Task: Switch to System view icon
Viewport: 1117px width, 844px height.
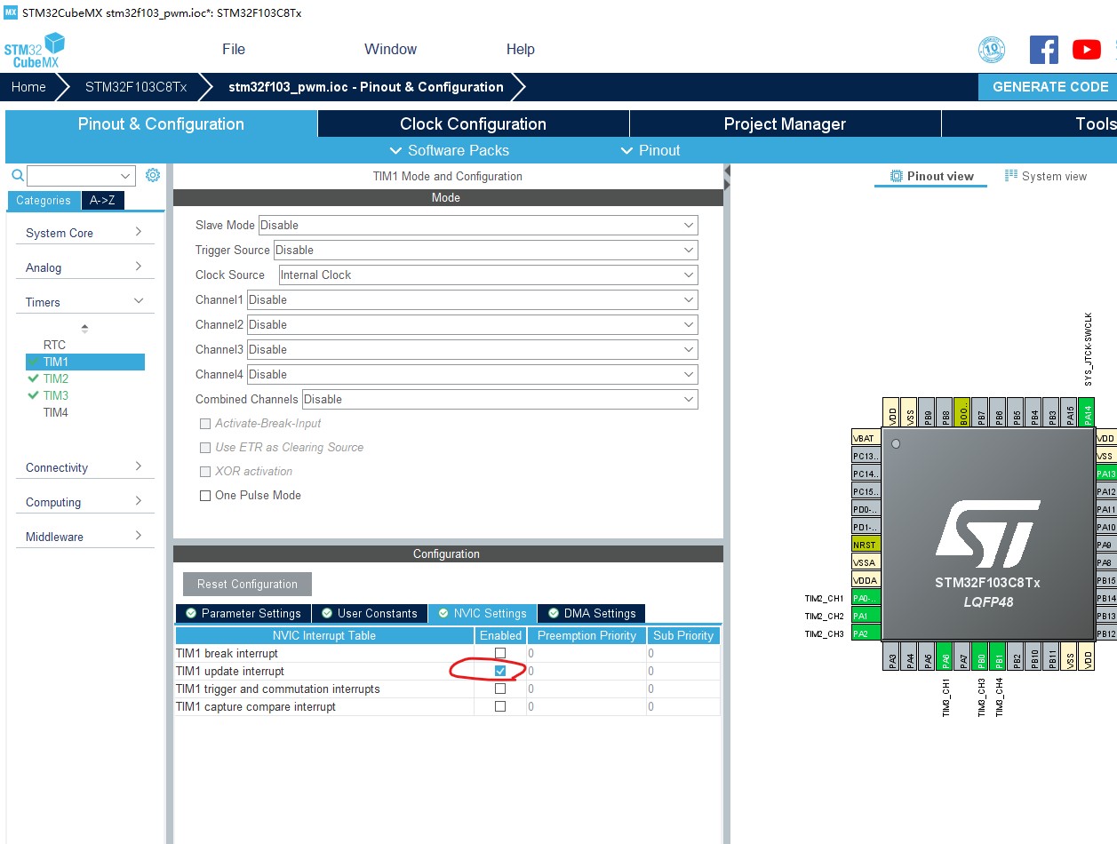Action: pos(1010,176)
